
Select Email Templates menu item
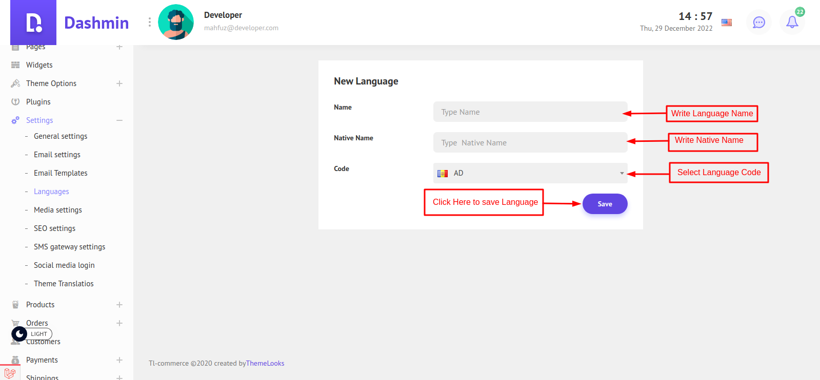[x=61, y=173]
